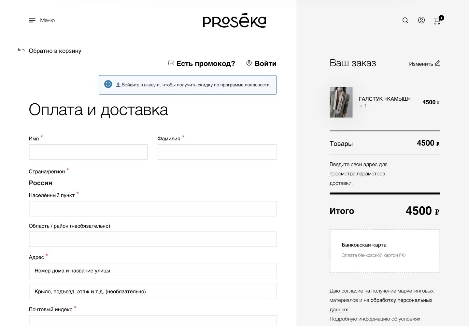Focus the Крыло, подъезд, этаж field
The image size is (469, 326).
tap(152, 291)
